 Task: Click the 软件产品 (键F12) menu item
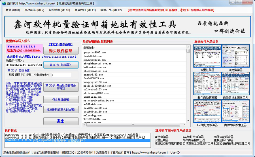(111, 10)
